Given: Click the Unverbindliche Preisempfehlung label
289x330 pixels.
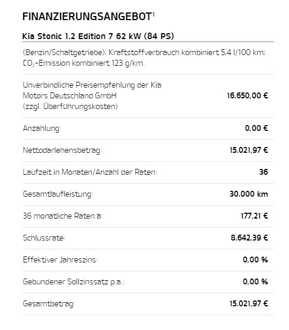Looking at the screenshot, I should tap(92, 95).
